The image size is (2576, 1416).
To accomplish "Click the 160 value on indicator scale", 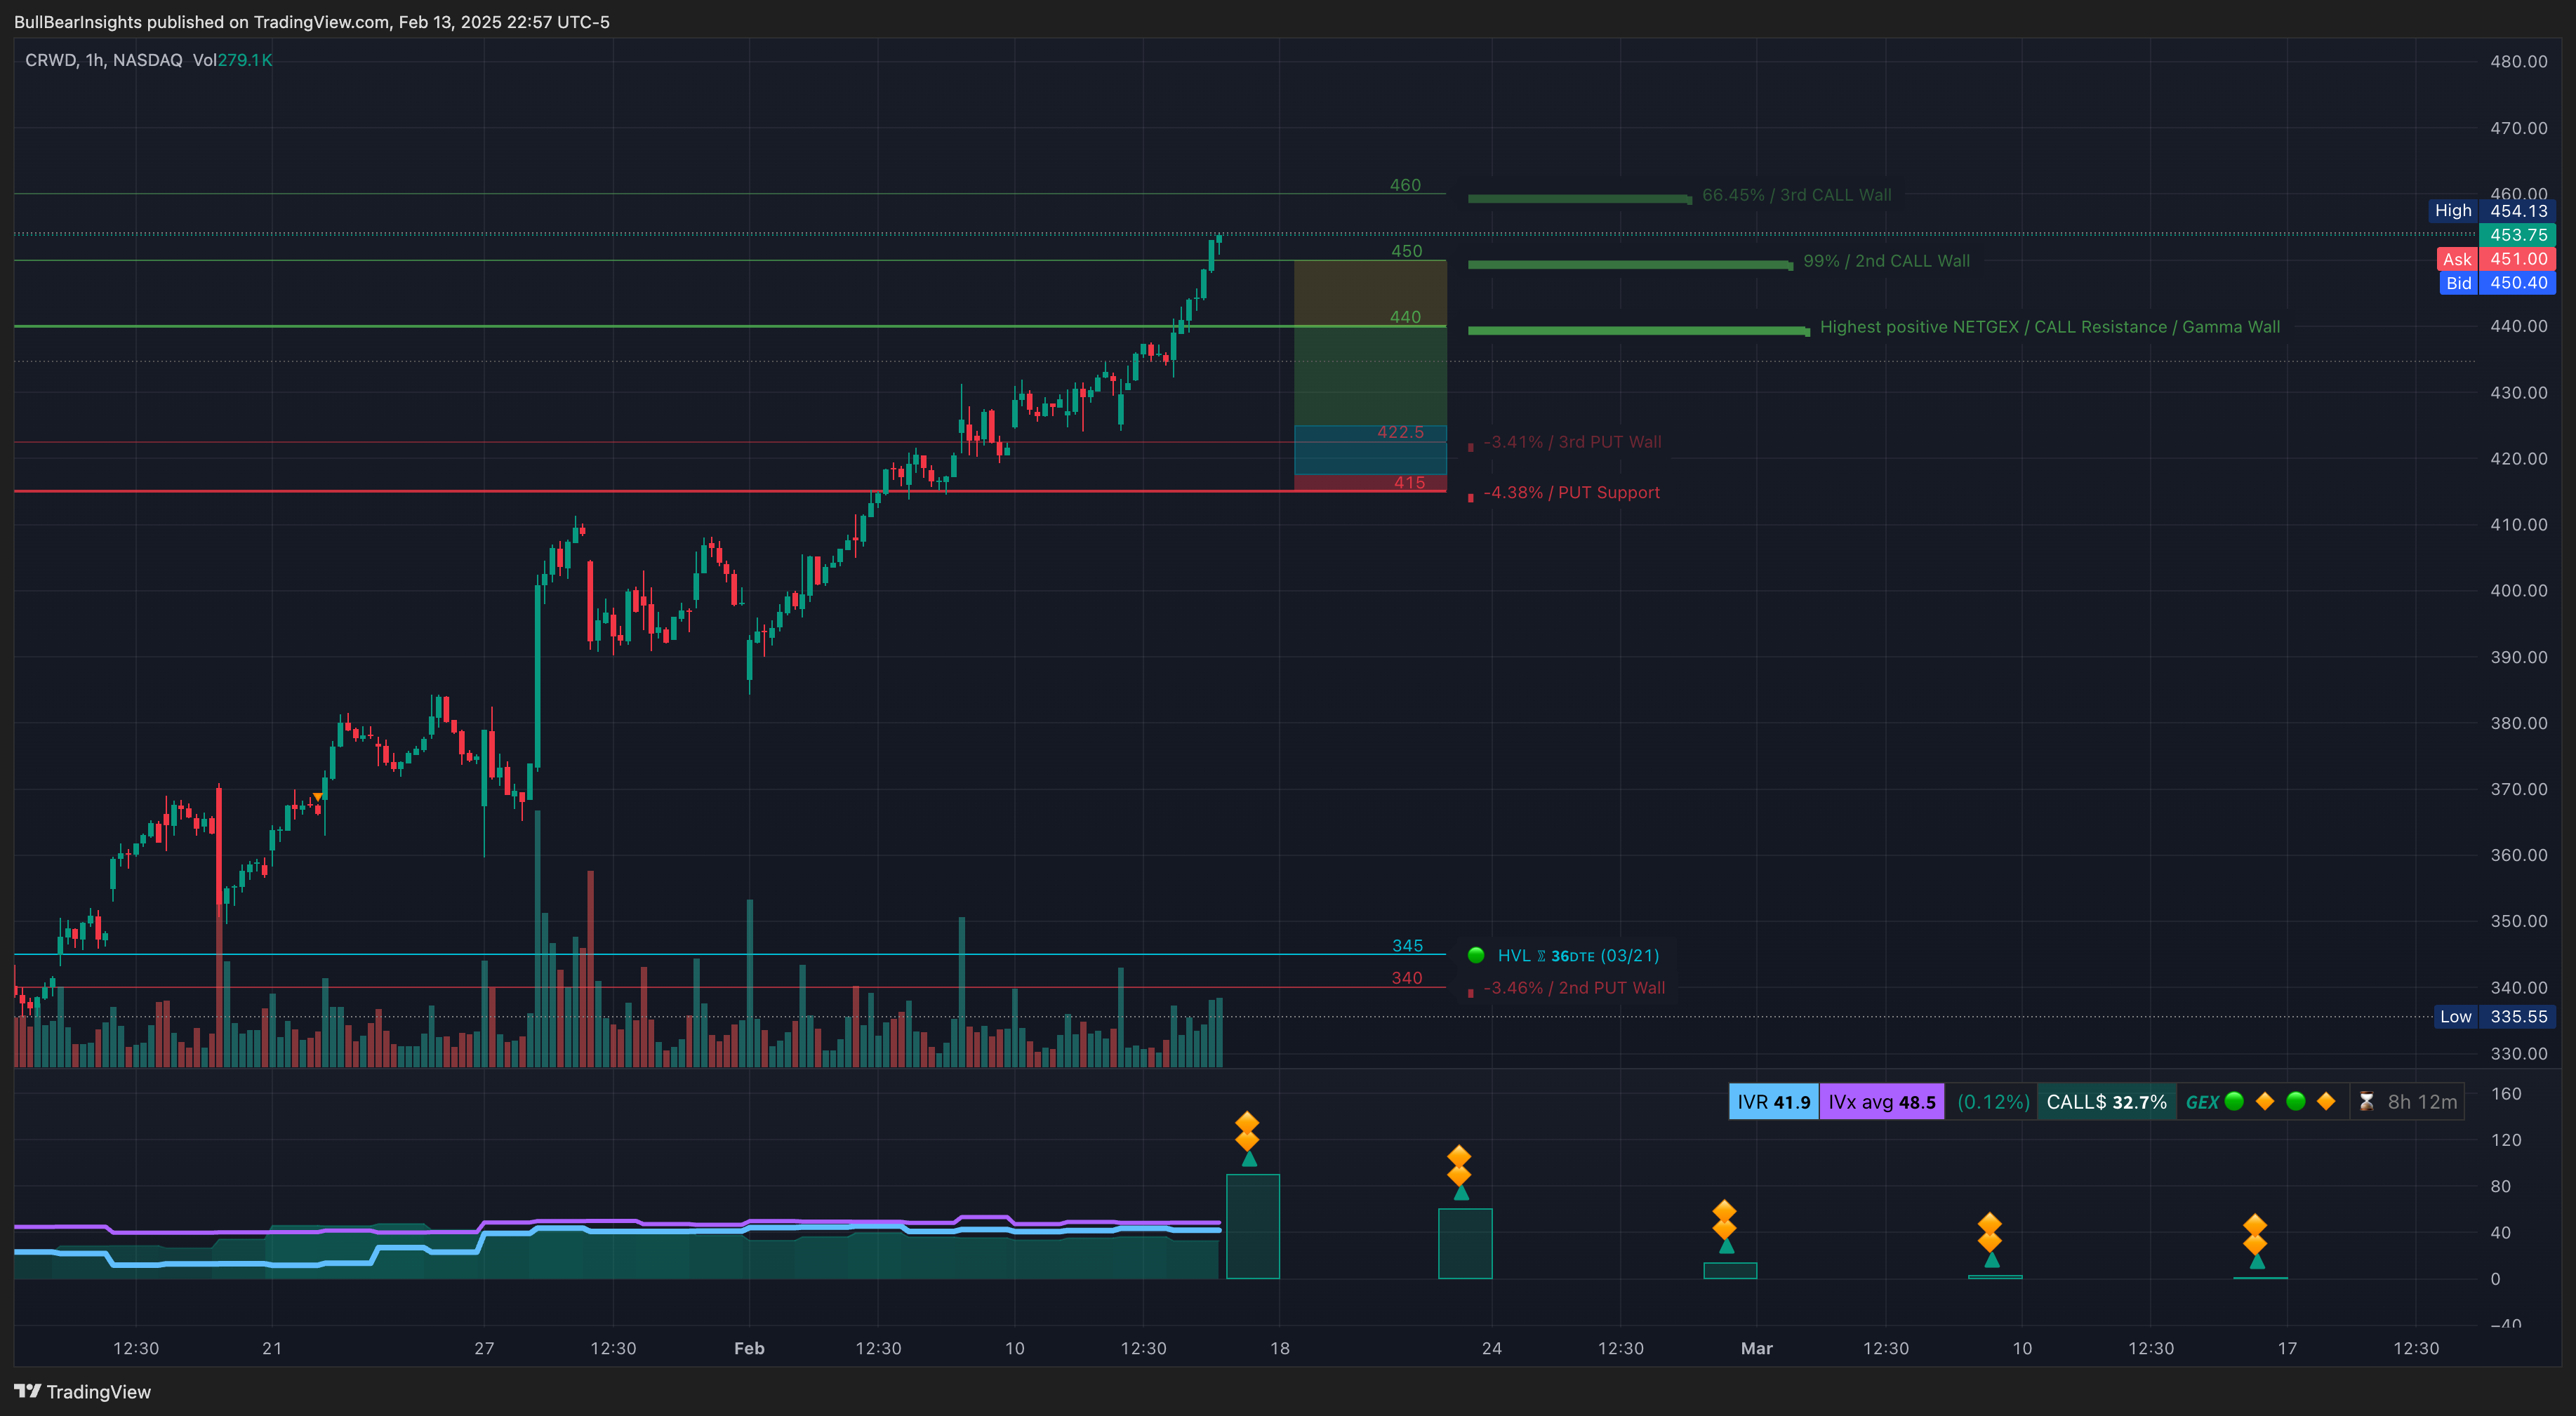I will tap(2506, 1093).
